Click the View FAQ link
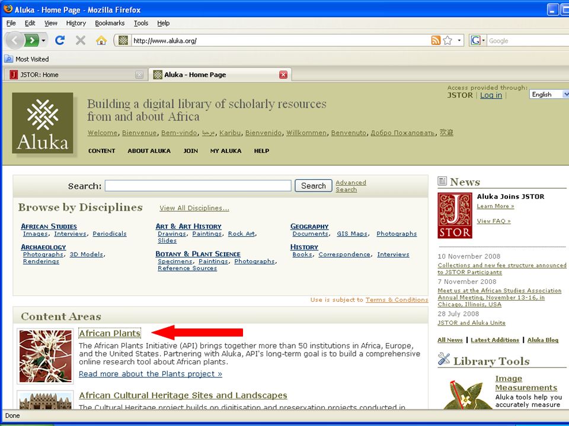 click(x=494, y=221)
